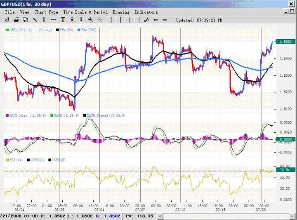This screenshot has width=297, height=220.
Task: Click the blue EMA(200) color swatch
Action: click(x=79, y=30)
